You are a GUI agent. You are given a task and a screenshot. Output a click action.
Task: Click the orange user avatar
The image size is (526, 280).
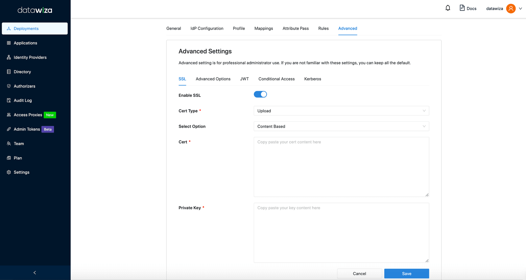(511, 9)
